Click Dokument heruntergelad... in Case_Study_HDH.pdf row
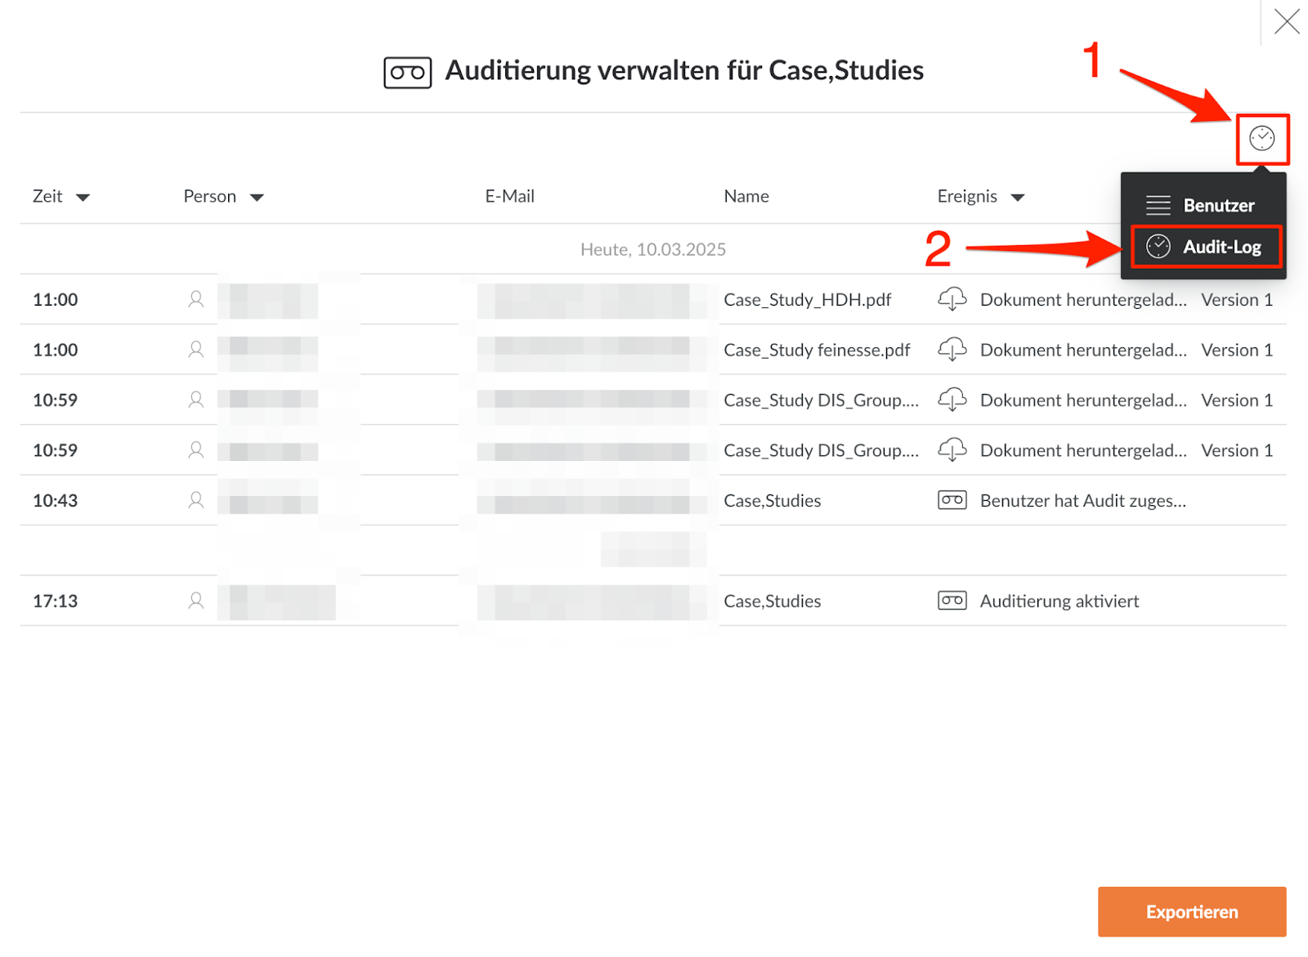Image resolution: width=1308 pixels, height=957 pixels. (1082, 300)
